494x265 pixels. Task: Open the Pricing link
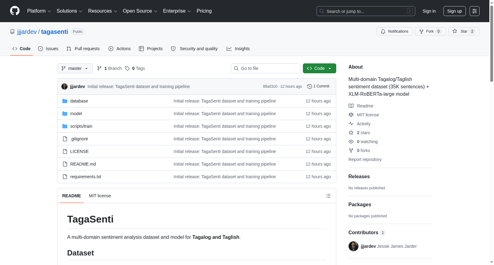point(204,11)
